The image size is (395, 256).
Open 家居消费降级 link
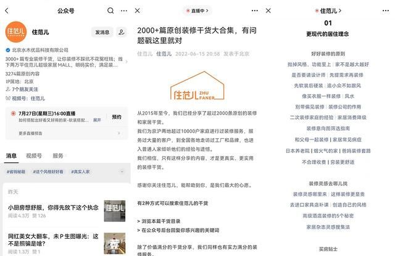(352, 117)
